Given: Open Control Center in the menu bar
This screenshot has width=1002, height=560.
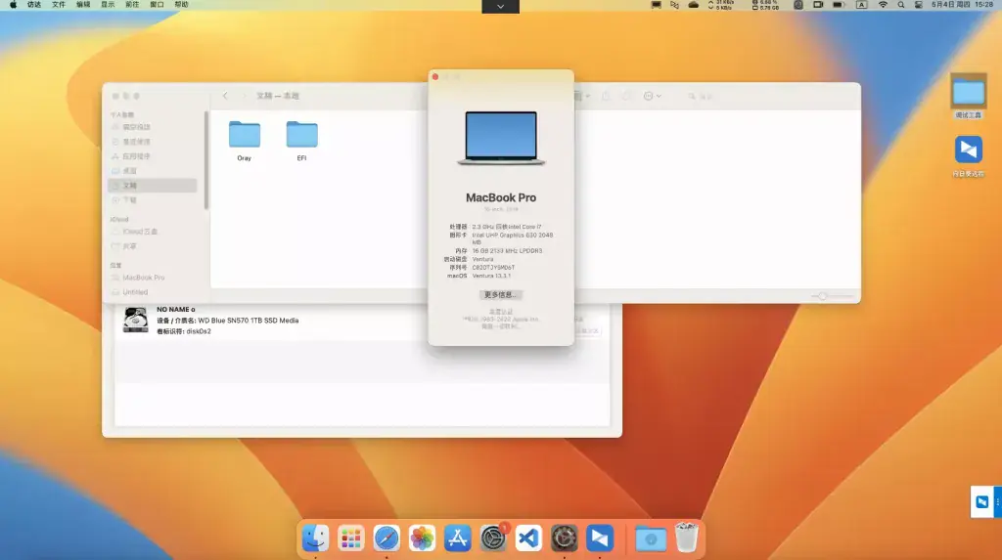Looking at the screenshot, I should (918, 5).
